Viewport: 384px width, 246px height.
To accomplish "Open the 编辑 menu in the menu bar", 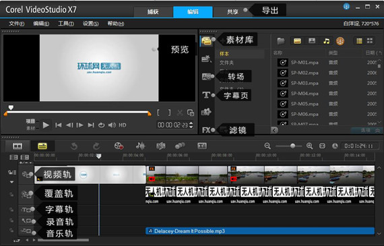I will tap(41, 24).
